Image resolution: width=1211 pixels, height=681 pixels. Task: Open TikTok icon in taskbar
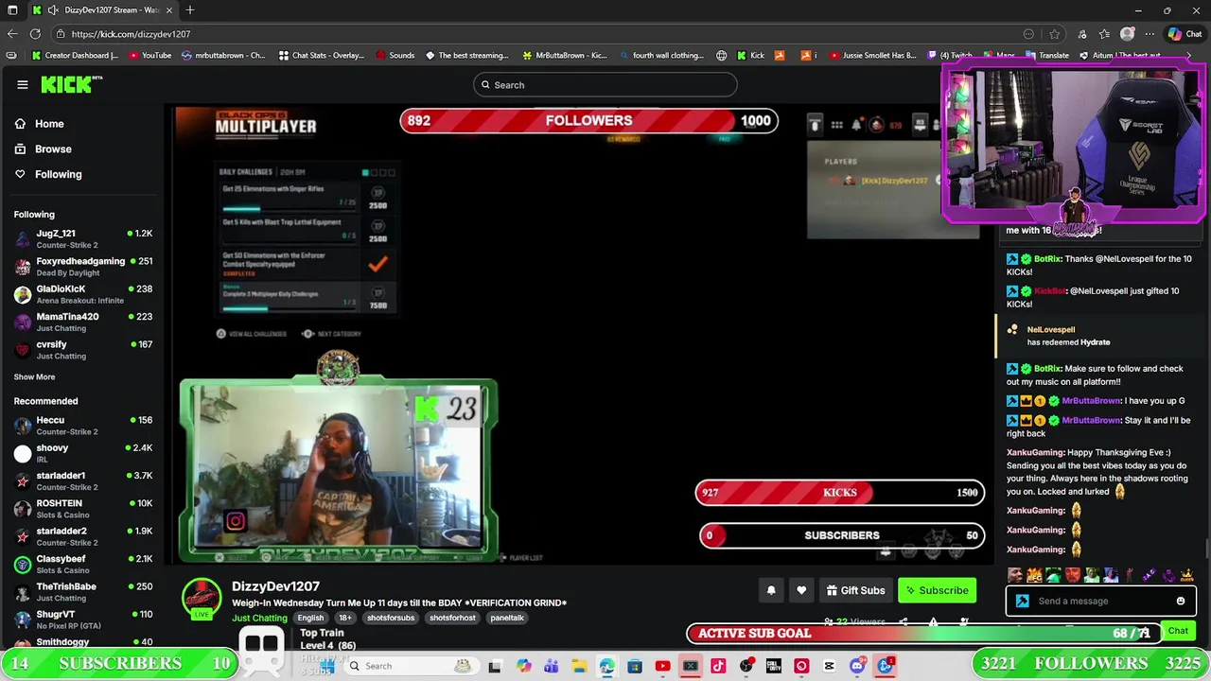[718, 666]
